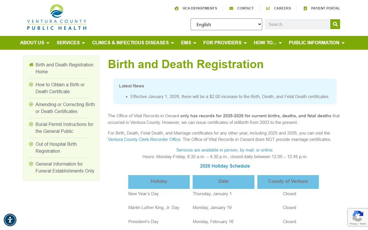This screenshot has height=230, width=368.
Task: Click the Date column header
Action: (x=223, y=182)
